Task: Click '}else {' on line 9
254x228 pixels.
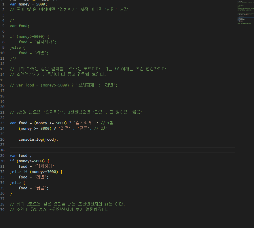Action: [x=18, y=47]
